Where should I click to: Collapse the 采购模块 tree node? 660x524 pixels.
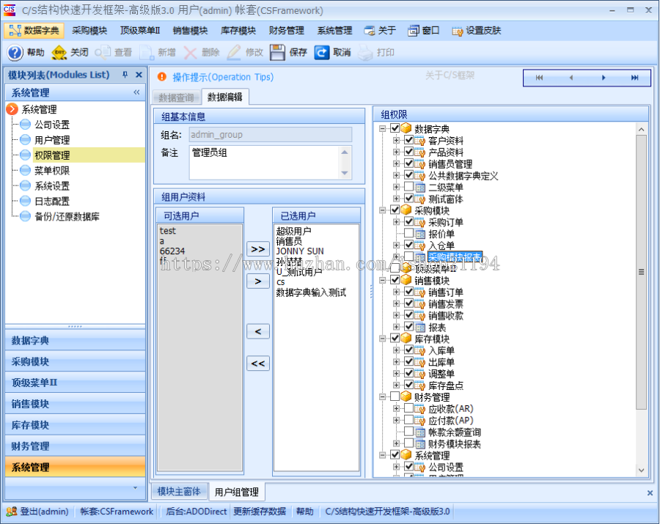pyautogui.click(x=382, y=210)
